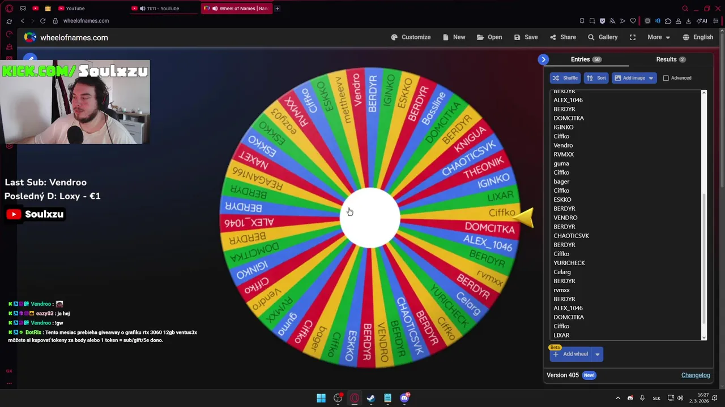Open the ad blocker shield icon
Viewport: 725px width, 407px height.
click(602, 21)
